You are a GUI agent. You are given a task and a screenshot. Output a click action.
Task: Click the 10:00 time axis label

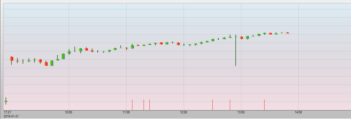pyautogui.click(x=69, y=112)
